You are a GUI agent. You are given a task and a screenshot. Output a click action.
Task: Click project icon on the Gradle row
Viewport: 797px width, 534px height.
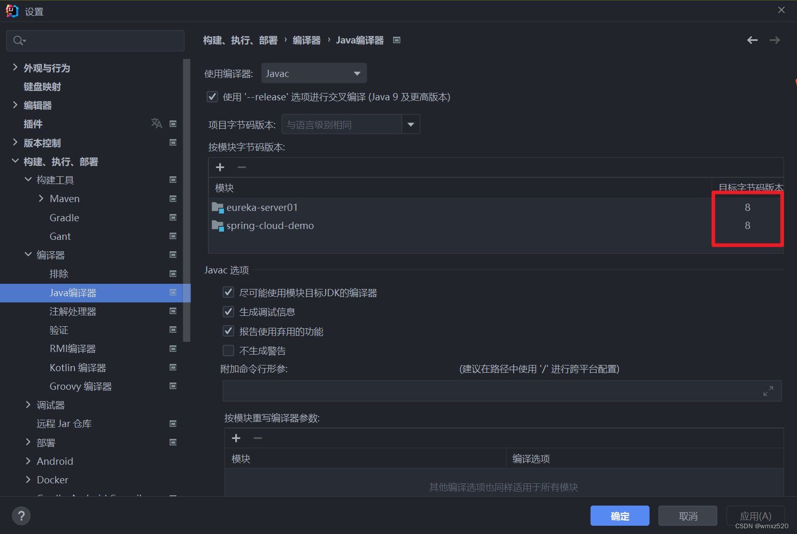coord(173,217)
